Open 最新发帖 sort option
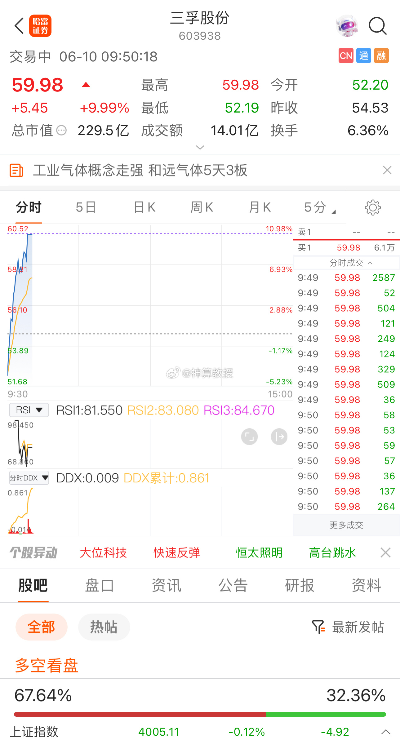This screenshot has width=400, height=745. pos(358,627)
